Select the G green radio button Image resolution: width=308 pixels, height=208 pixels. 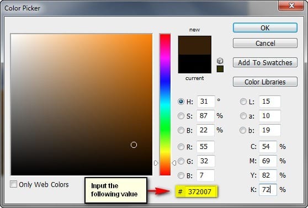180,161
